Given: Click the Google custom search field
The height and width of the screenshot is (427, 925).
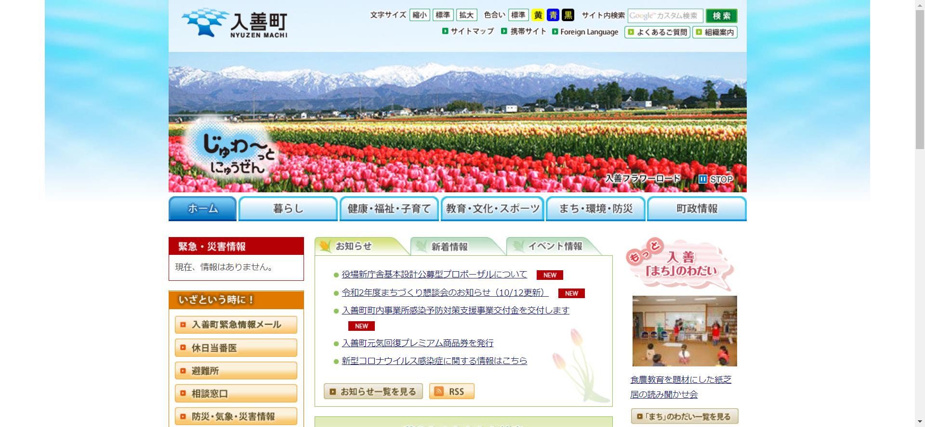Looking at the screenshot, I should 665,16.
